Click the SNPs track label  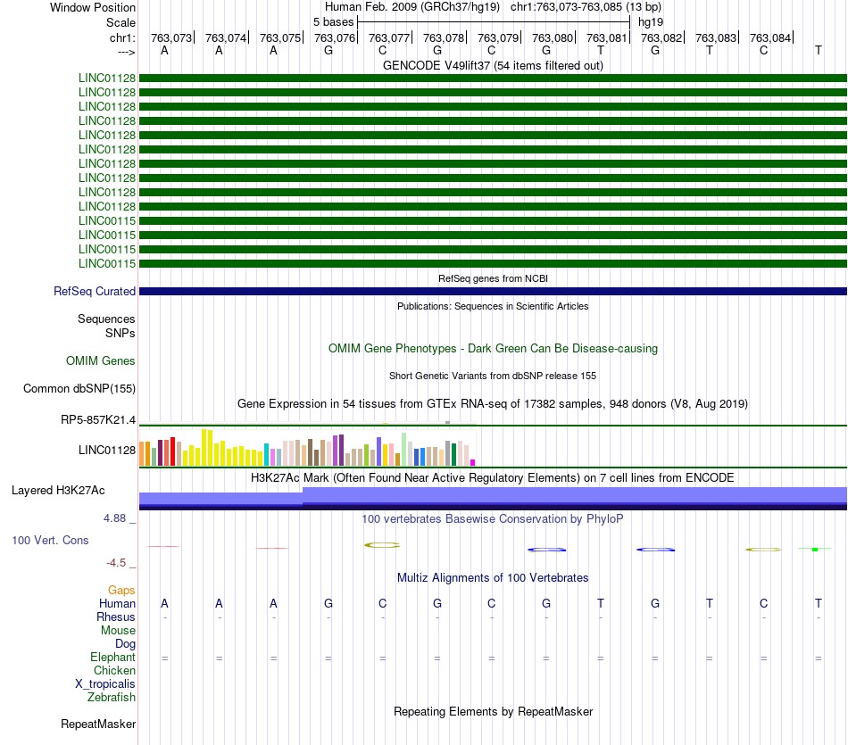[121, 333]
